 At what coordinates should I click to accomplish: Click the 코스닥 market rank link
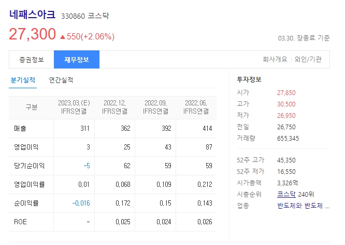[x=286, y=194]
